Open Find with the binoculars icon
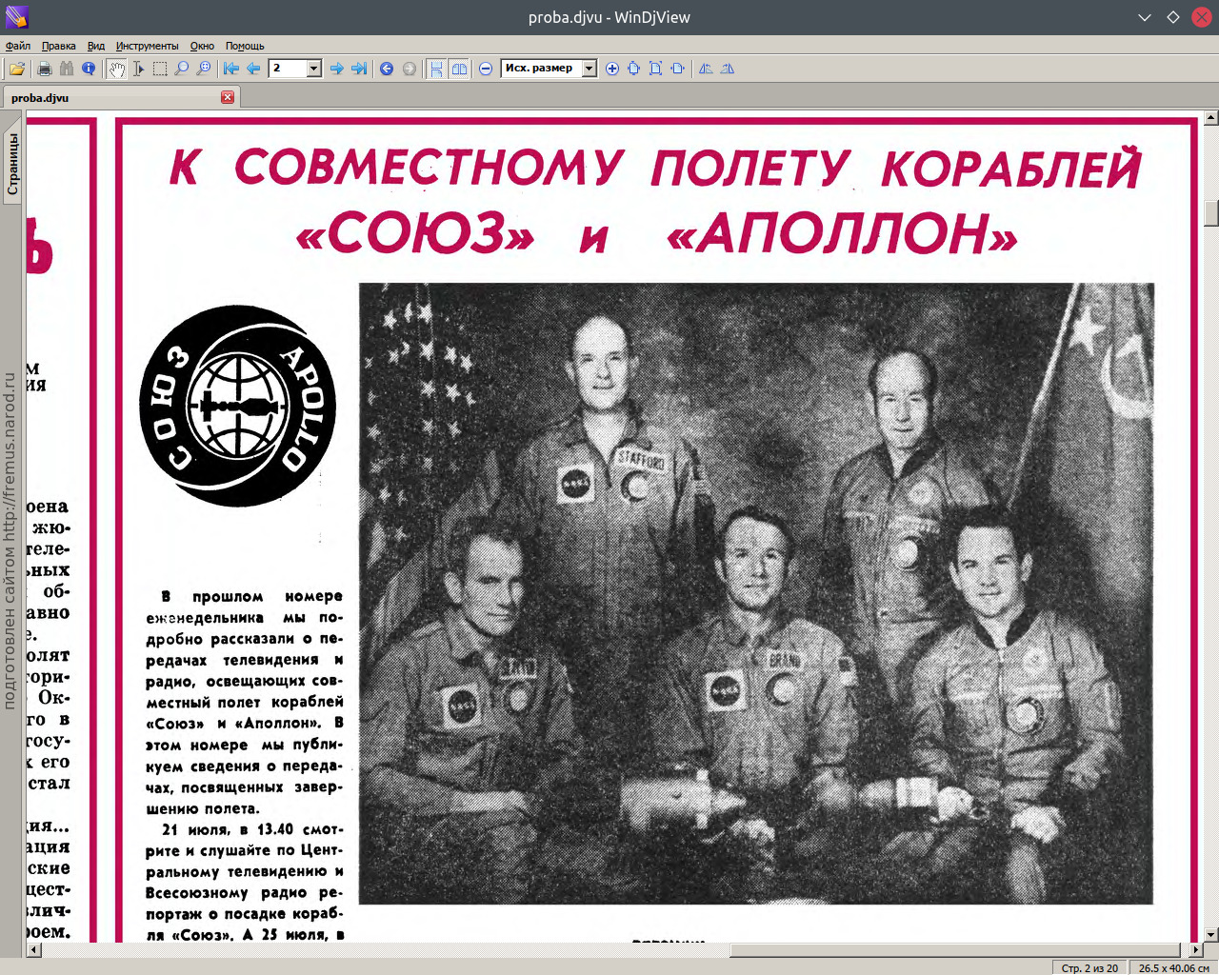This screenshot has height=975, width=1219. coord(67,69)
